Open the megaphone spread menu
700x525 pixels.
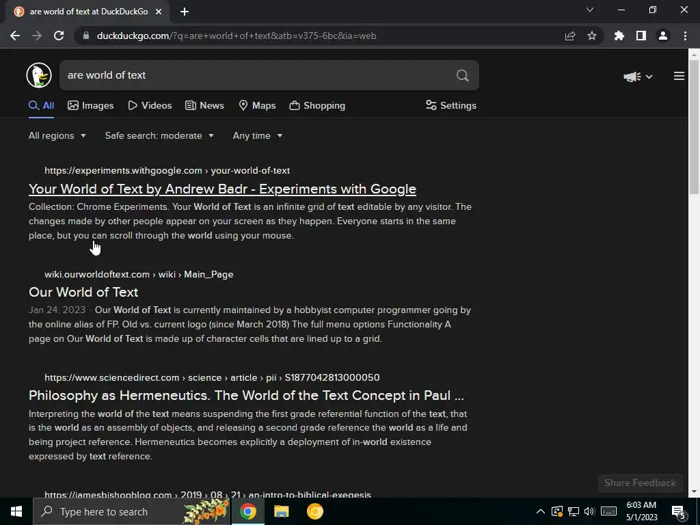point(638,77)
